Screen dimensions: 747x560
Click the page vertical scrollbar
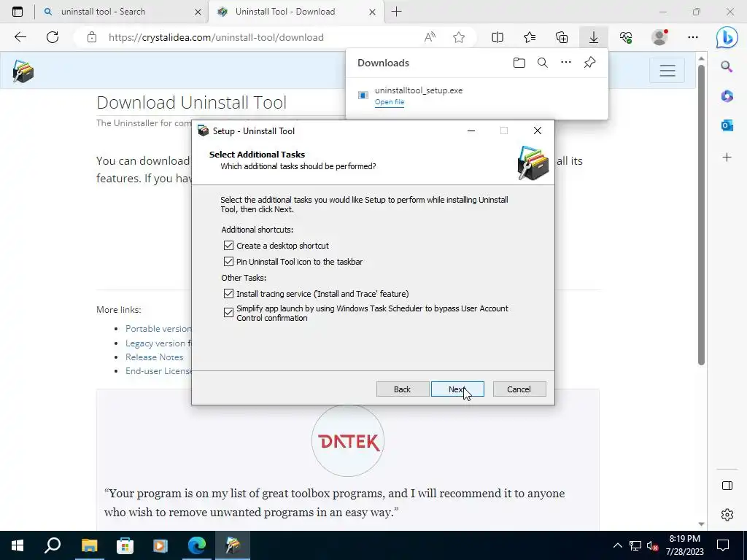point(701,214)
